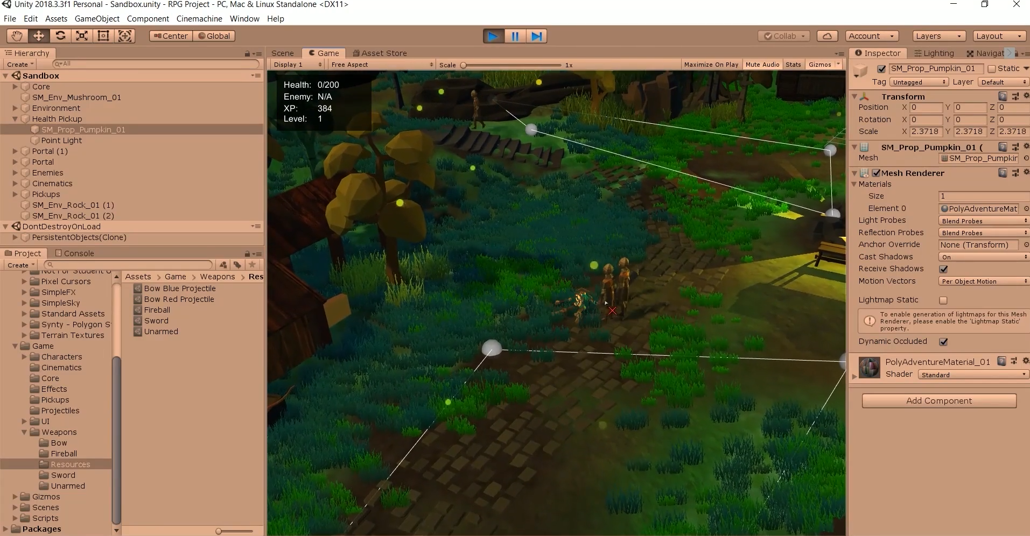Screen dimensions: 1030x536
Task: Select the Rect Transform tool
Action: tap(103, 36)
